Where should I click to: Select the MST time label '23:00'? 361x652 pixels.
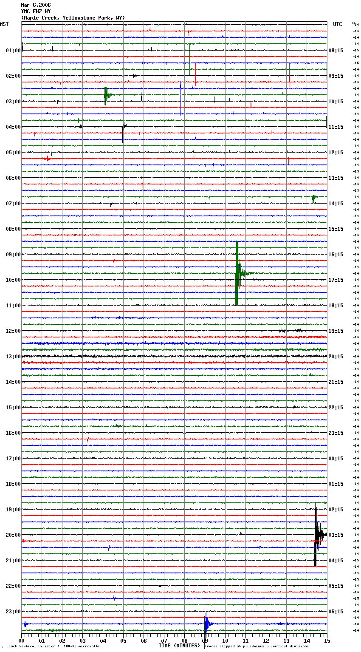pyautogui.click(x=13, y=612)
